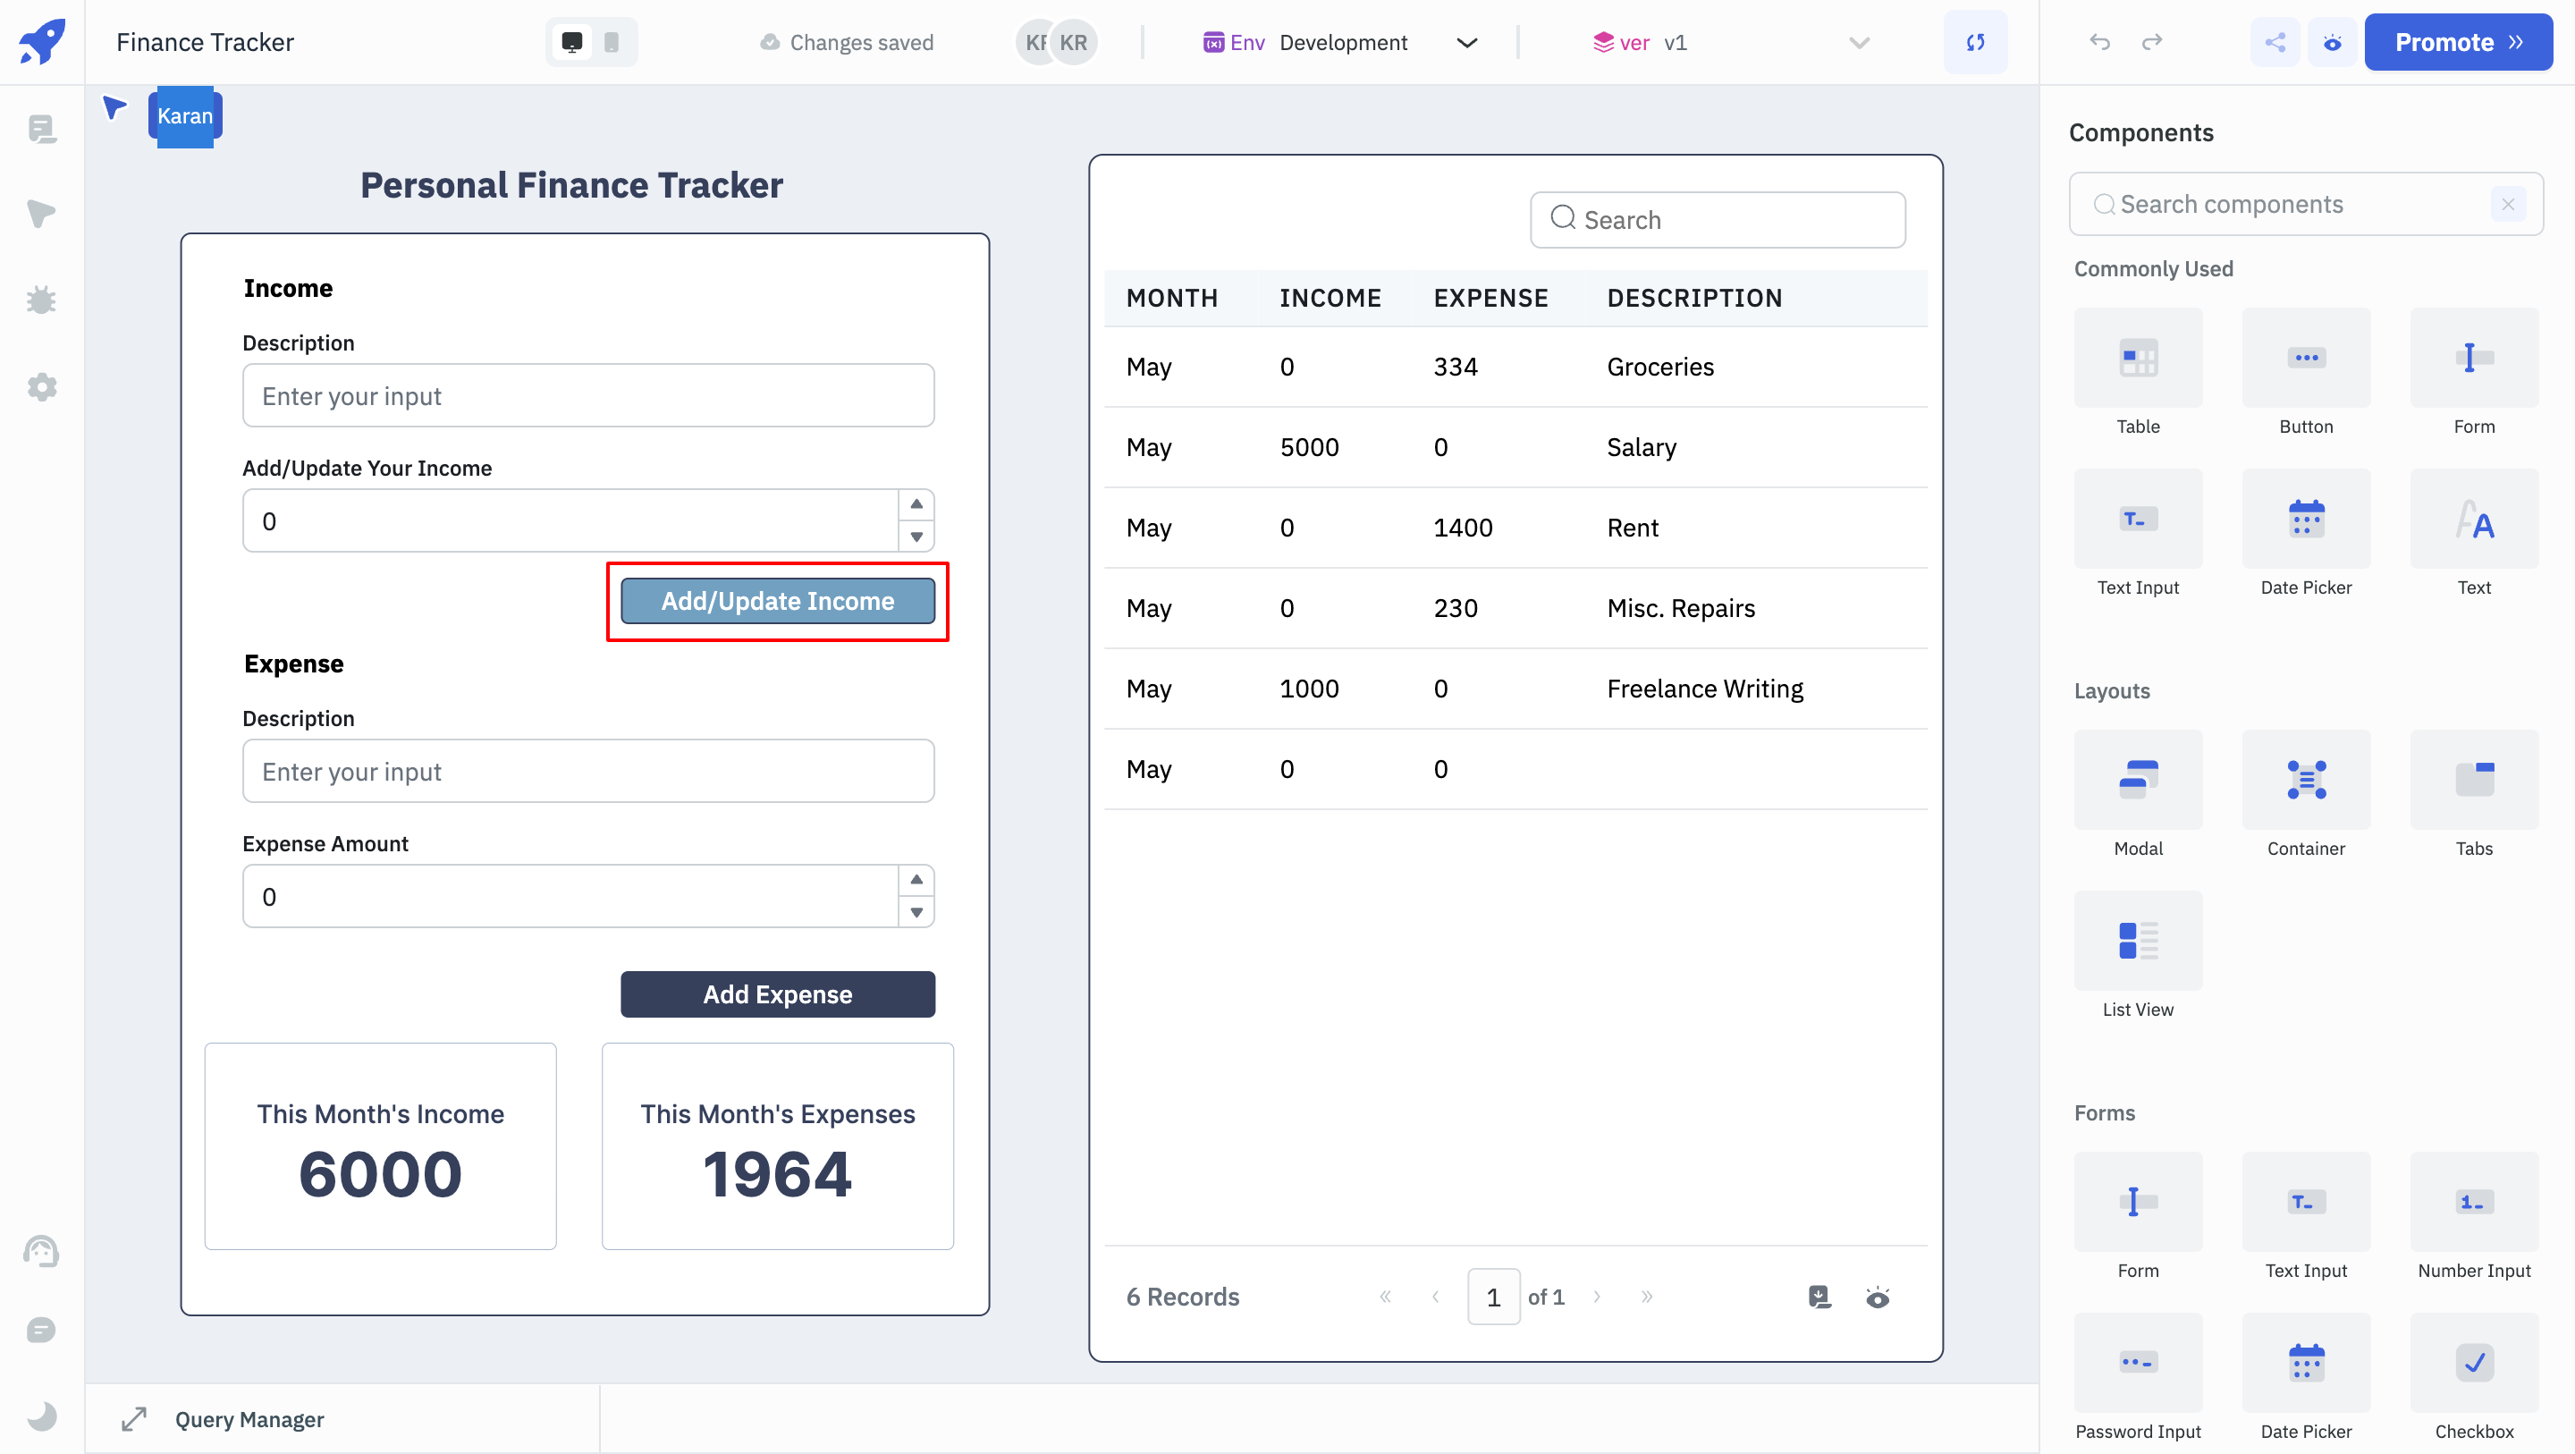The width and height of the screenshot is (2575, 1454).
Task: Click the refresh/sync icon top right
Action: click(x=1975, y=40)
